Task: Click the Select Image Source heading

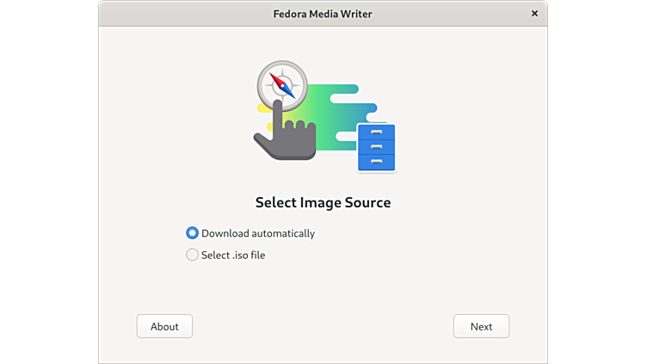Action: pos(323,203)
